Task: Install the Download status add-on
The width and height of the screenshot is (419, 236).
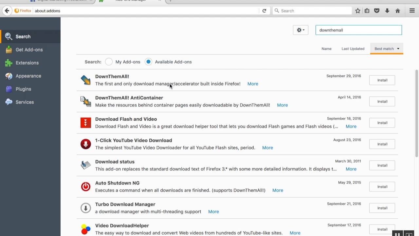Action: [x=382, y=165]
